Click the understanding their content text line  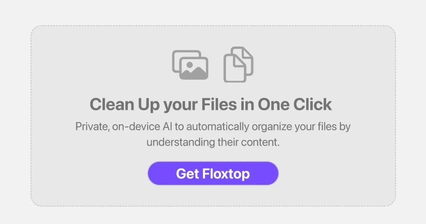pyautogui.click(x=213, y=142)
